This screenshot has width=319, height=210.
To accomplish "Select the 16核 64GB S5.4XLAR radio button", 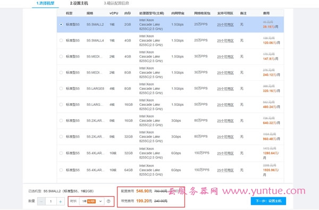I will (x=61, y=170).
